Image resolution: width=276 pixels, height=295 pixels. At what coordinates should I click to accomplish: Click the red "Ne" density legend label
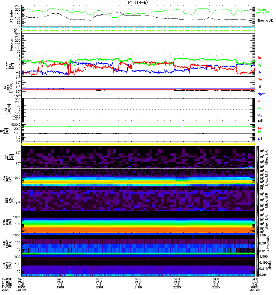[x=260, y=79]
